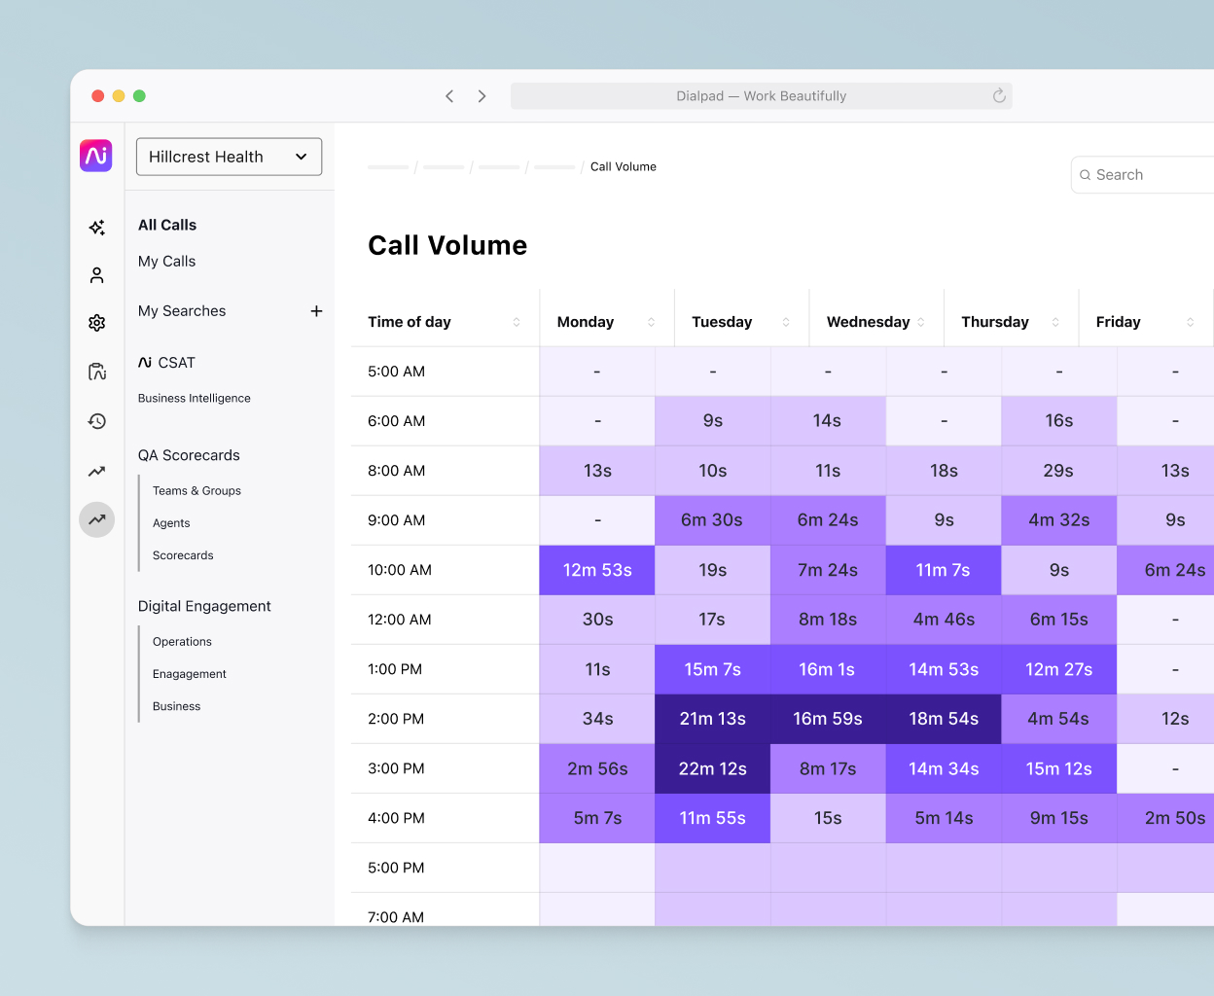
Task: Select the Business Intelligence menu item
Action: 195,398
